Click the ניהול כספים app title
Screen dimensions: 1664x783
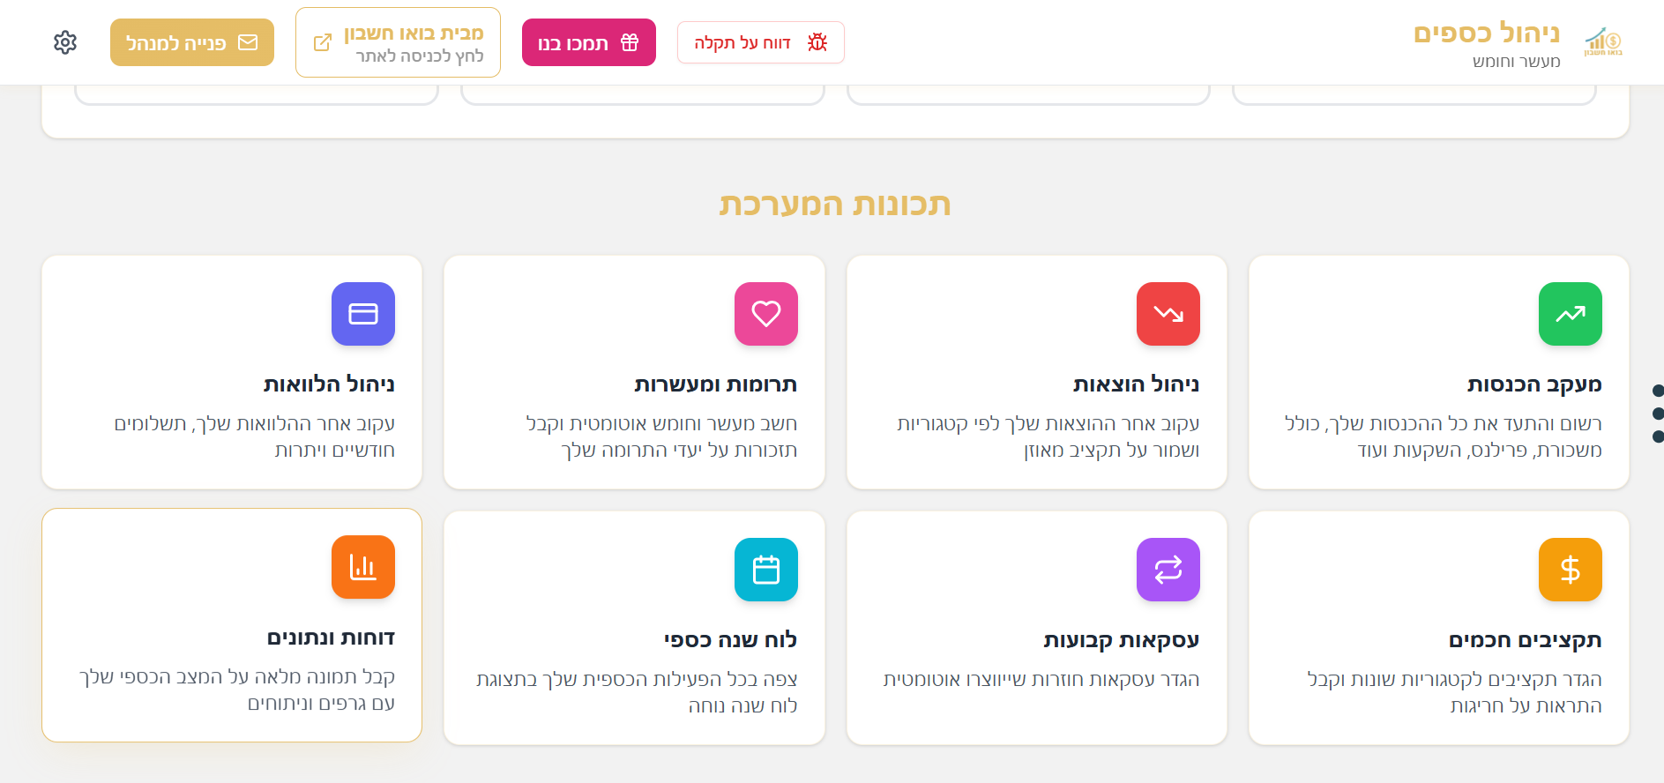tap(1486, 34)
